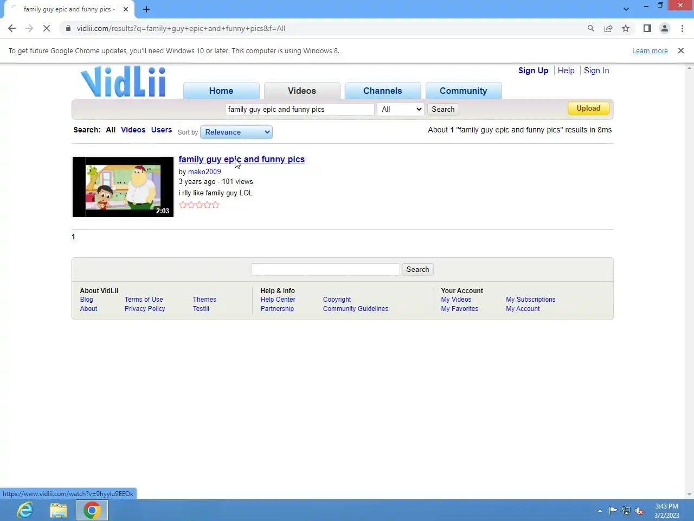Select the All search filter
The height and width of the screenshot is (521, 694).
pos(111,130)
